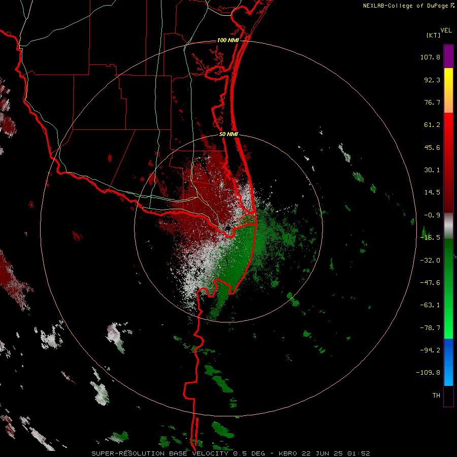Click the 30.1 velocity scale value

click(x=432, y=170)
